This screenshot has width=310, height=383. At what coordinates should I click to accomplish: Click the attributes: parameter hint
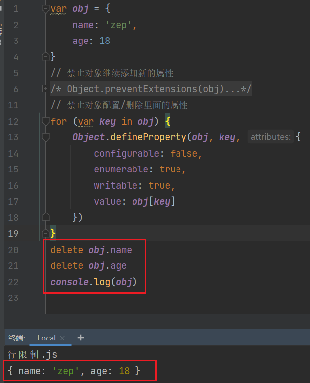270,137
